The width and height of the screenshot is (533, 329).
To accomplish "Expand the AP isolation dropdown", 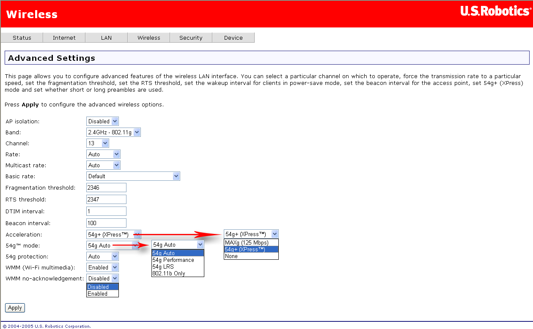I will [102, 121].
